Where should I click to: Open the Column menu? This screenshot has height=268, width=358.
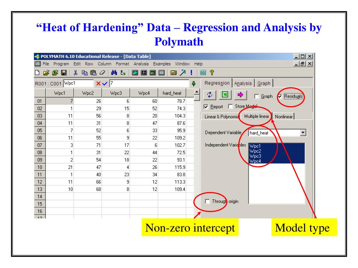click(x=105, y=64)
